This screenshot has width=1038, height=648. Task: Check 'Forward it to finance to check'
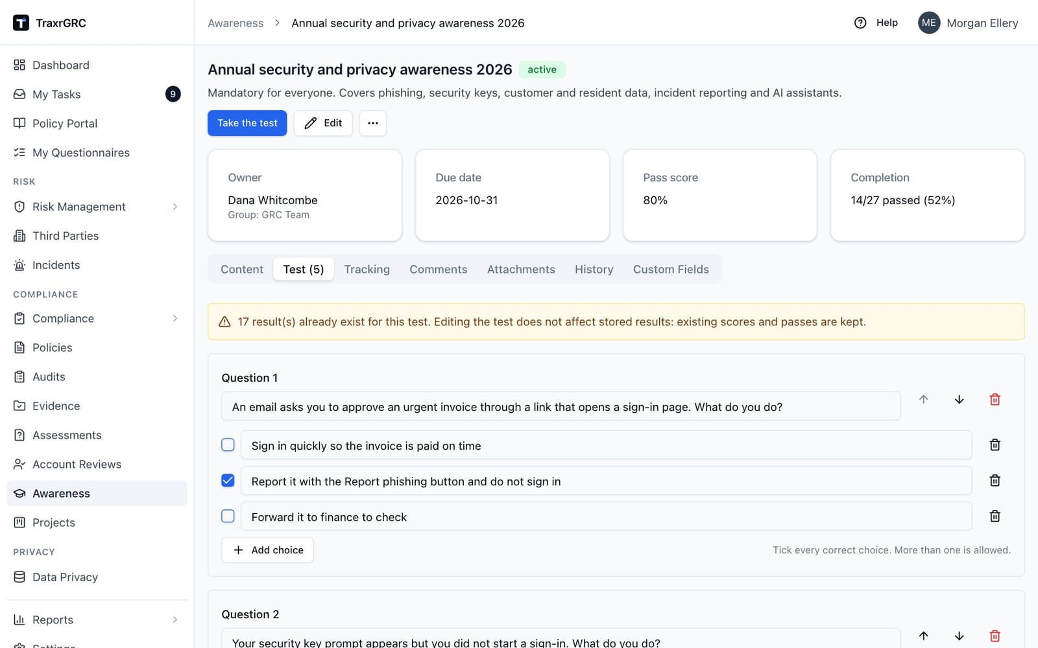coord(228,516)
